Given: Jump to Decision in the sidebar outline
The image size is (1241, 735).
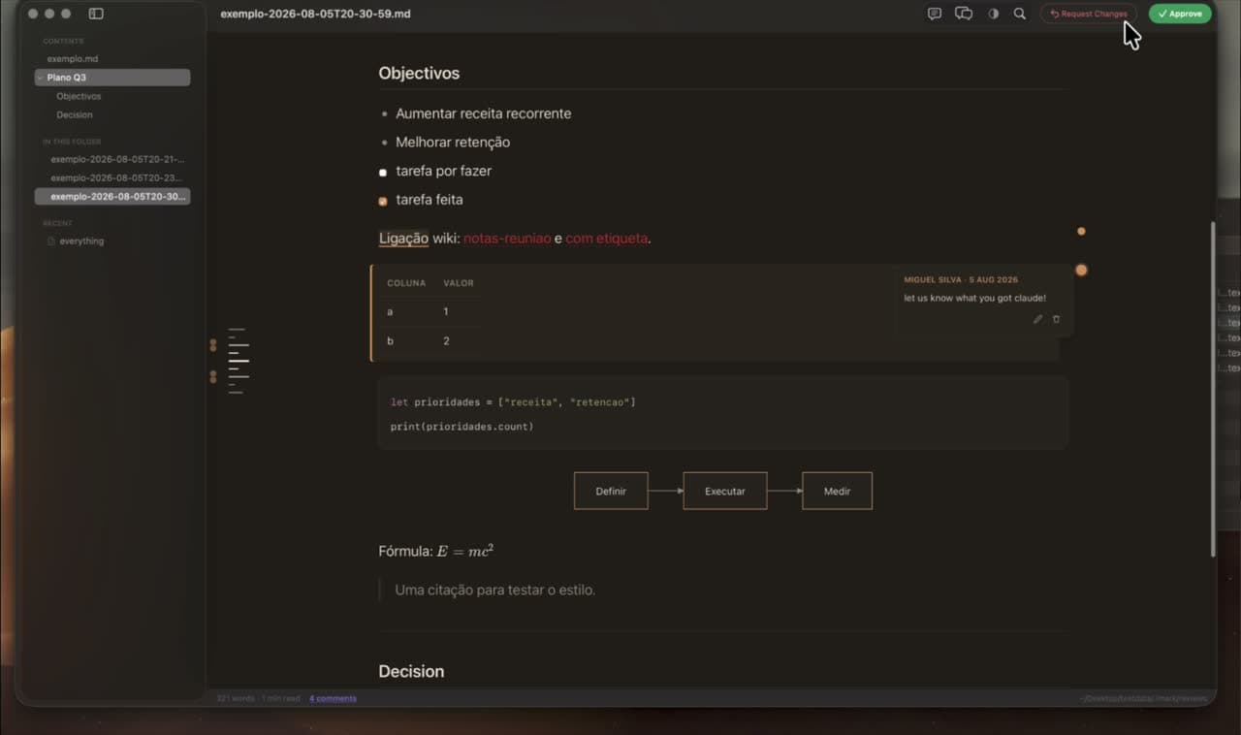Looking at the screenshot, I should coord(75,114).
